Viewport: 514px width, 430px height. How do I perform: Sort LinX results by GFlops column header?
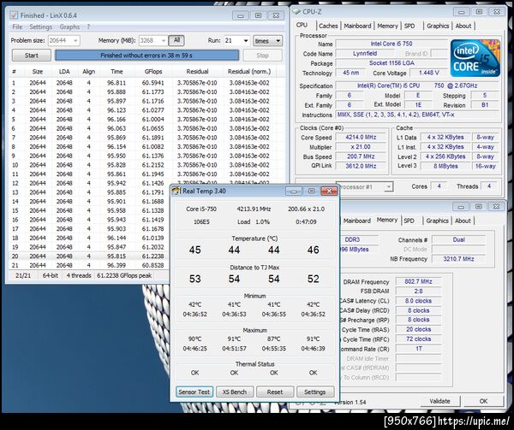(153, 72)
